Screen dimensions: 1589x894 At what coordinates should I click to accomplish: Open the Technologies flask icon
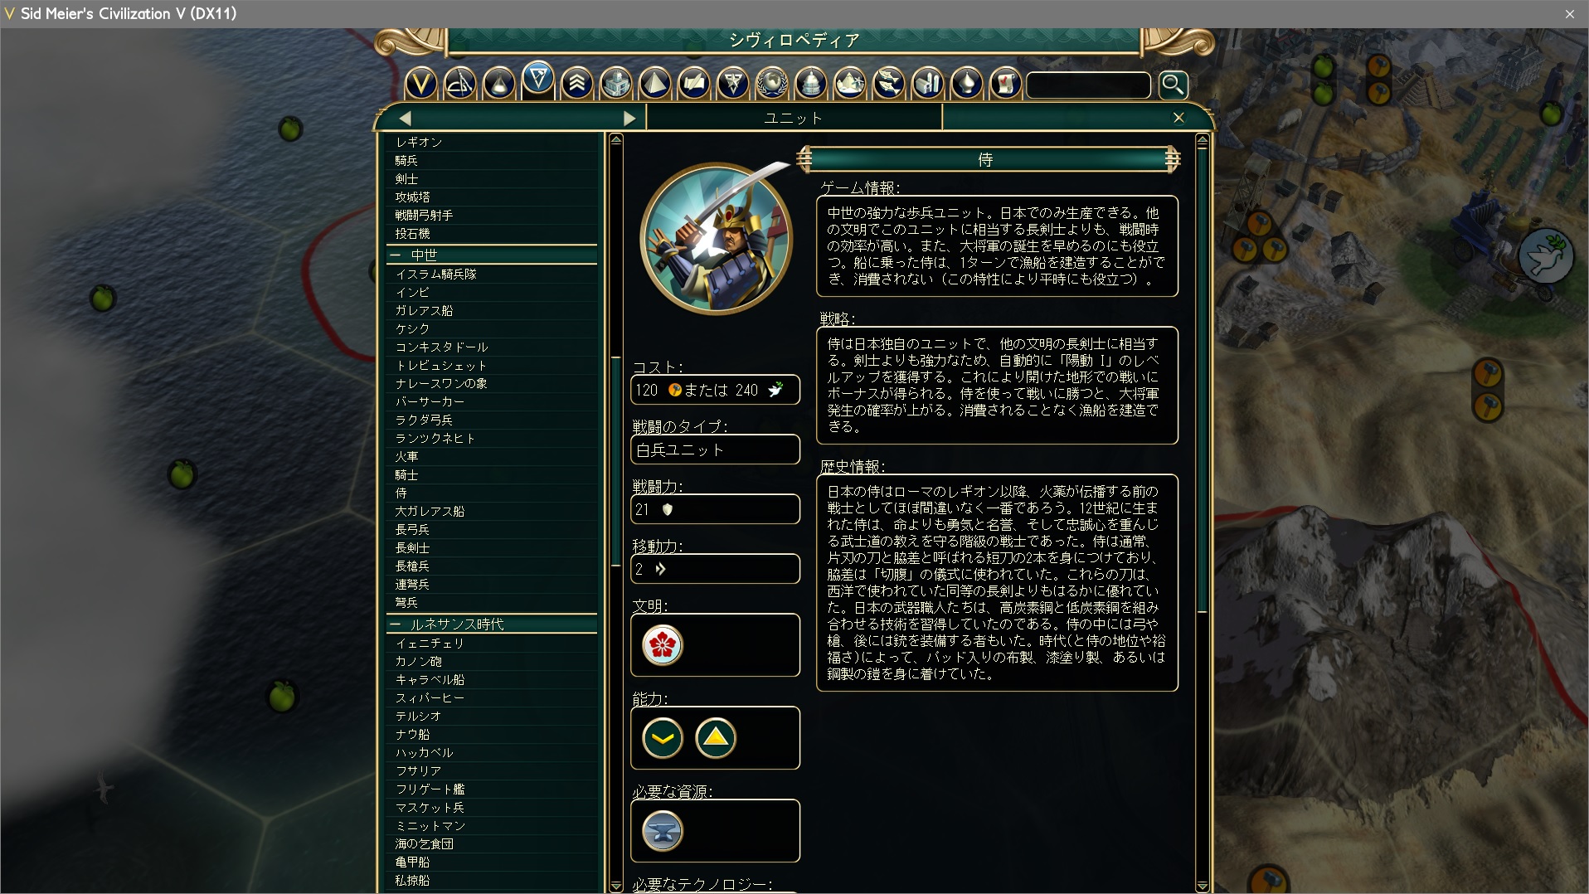tap(498, 83)
